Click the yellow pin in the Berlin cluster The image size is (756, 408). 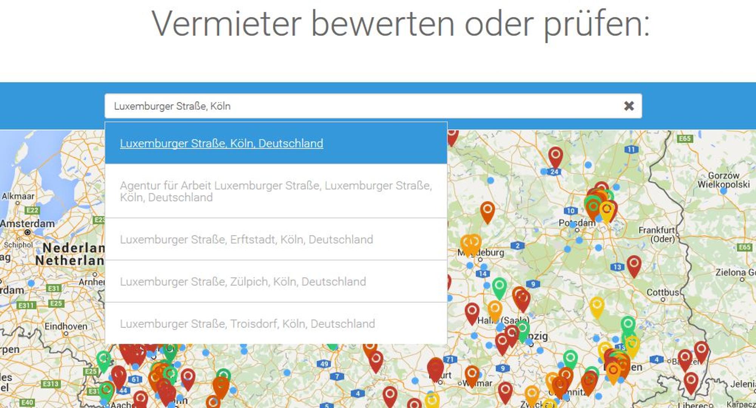tap(607, 212)
